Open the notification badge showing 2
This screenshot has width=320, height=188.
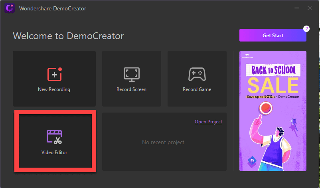pyautogui.click(x=306, y=29)
